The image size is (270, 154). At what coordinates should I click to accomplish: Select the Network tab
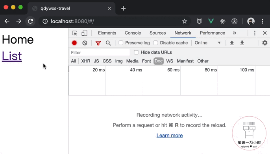(x=183, y=33)
